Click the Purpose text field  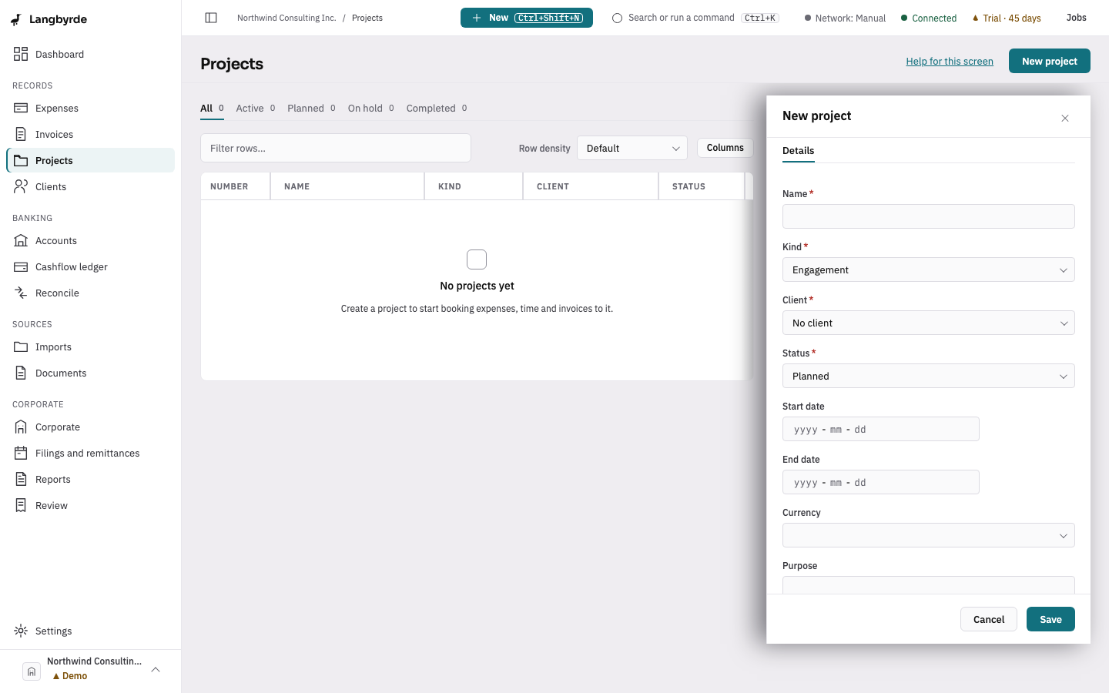pos(929,585)
